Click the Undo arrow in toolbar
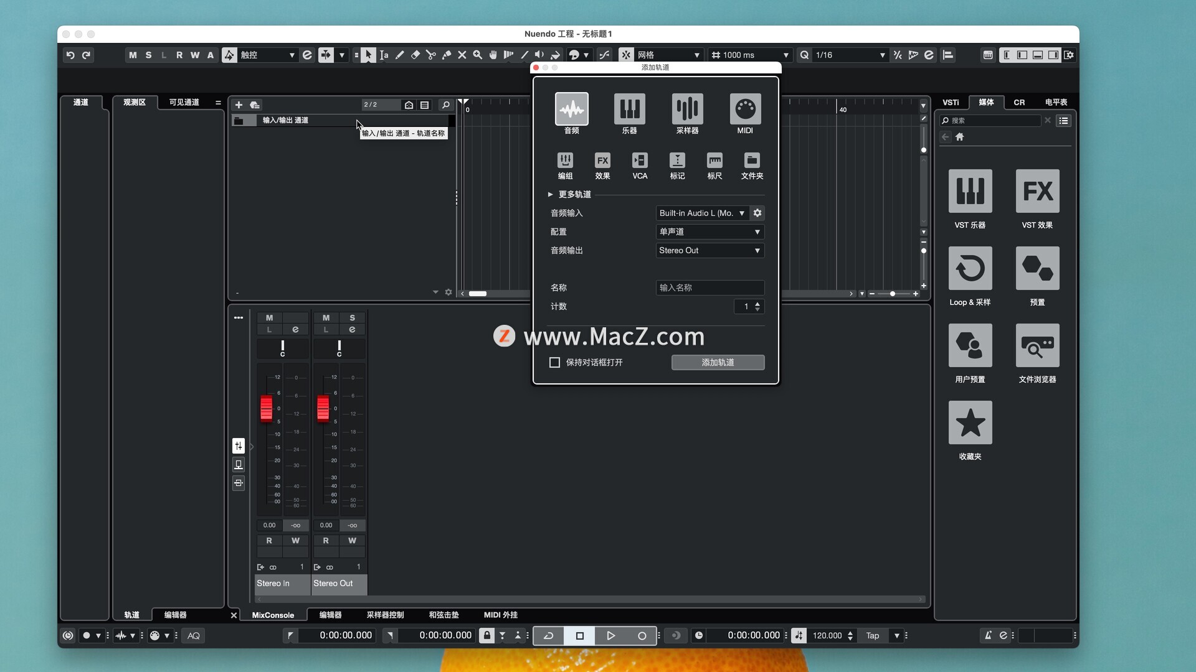1196x672 pixels. [70, 55]
